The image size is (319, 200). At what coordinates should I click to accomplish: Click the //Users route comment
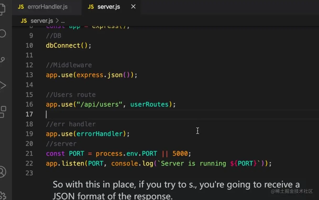pos(71,95)
